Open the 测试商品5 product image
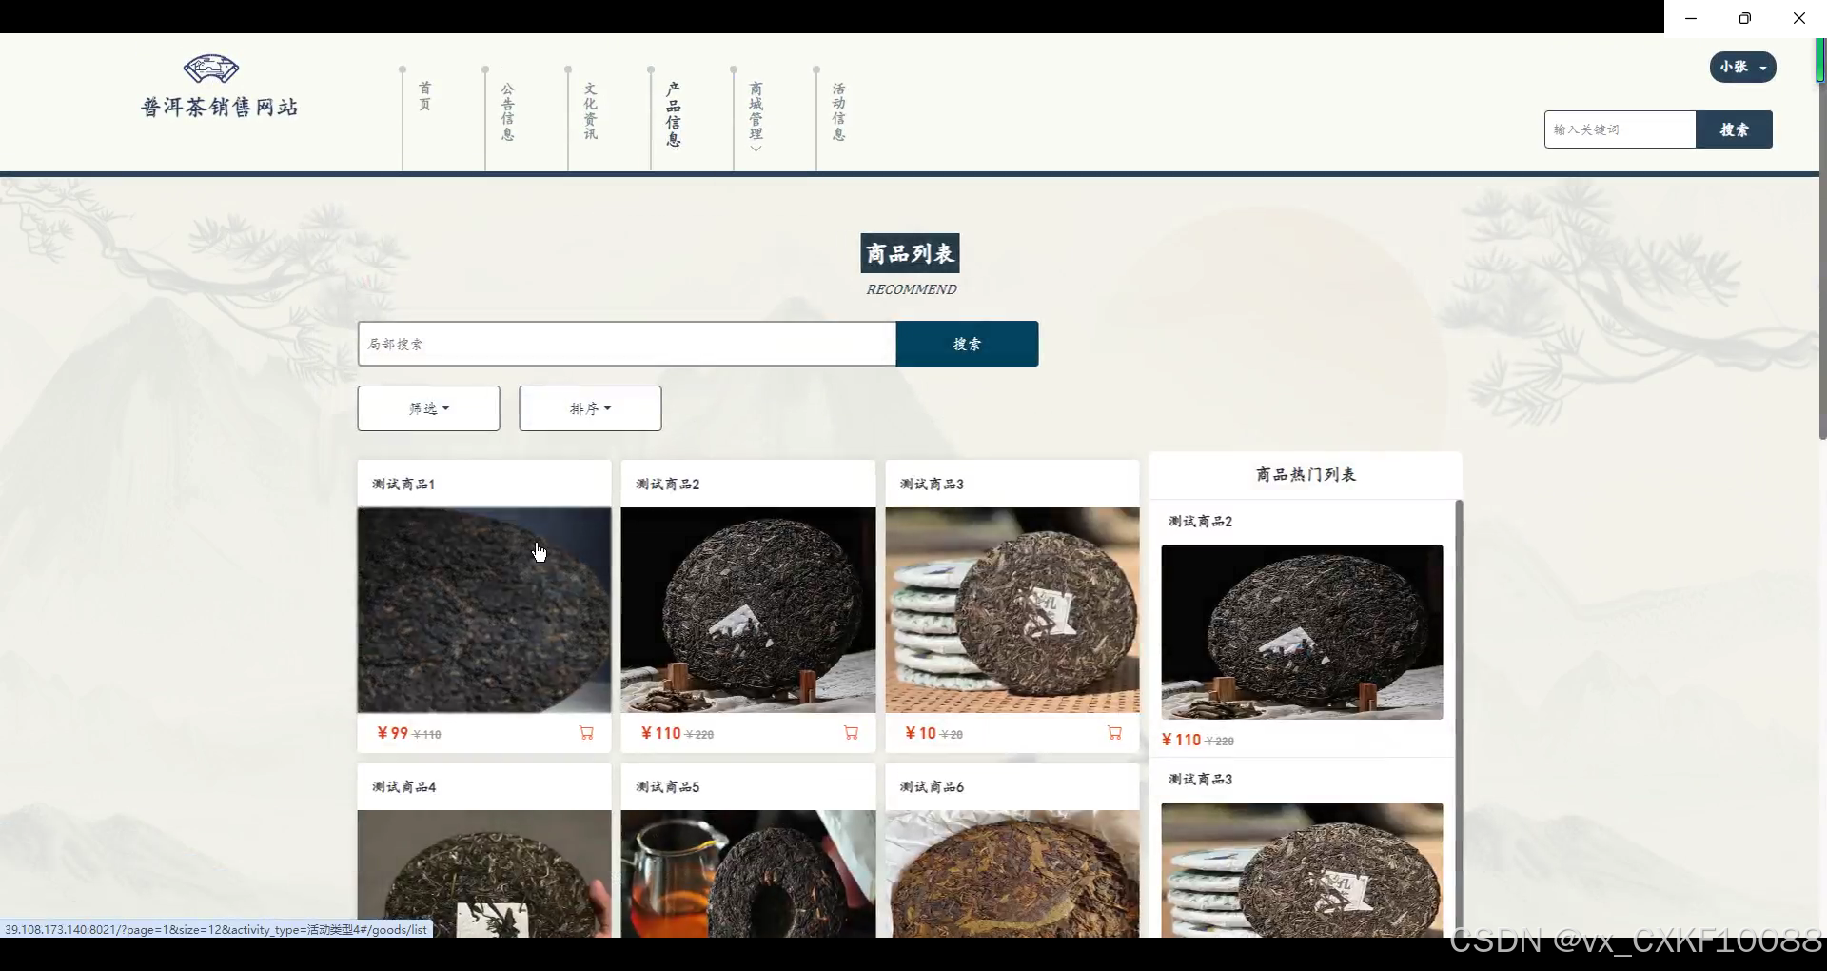1827x971 pixels. [x=748, y=874]
